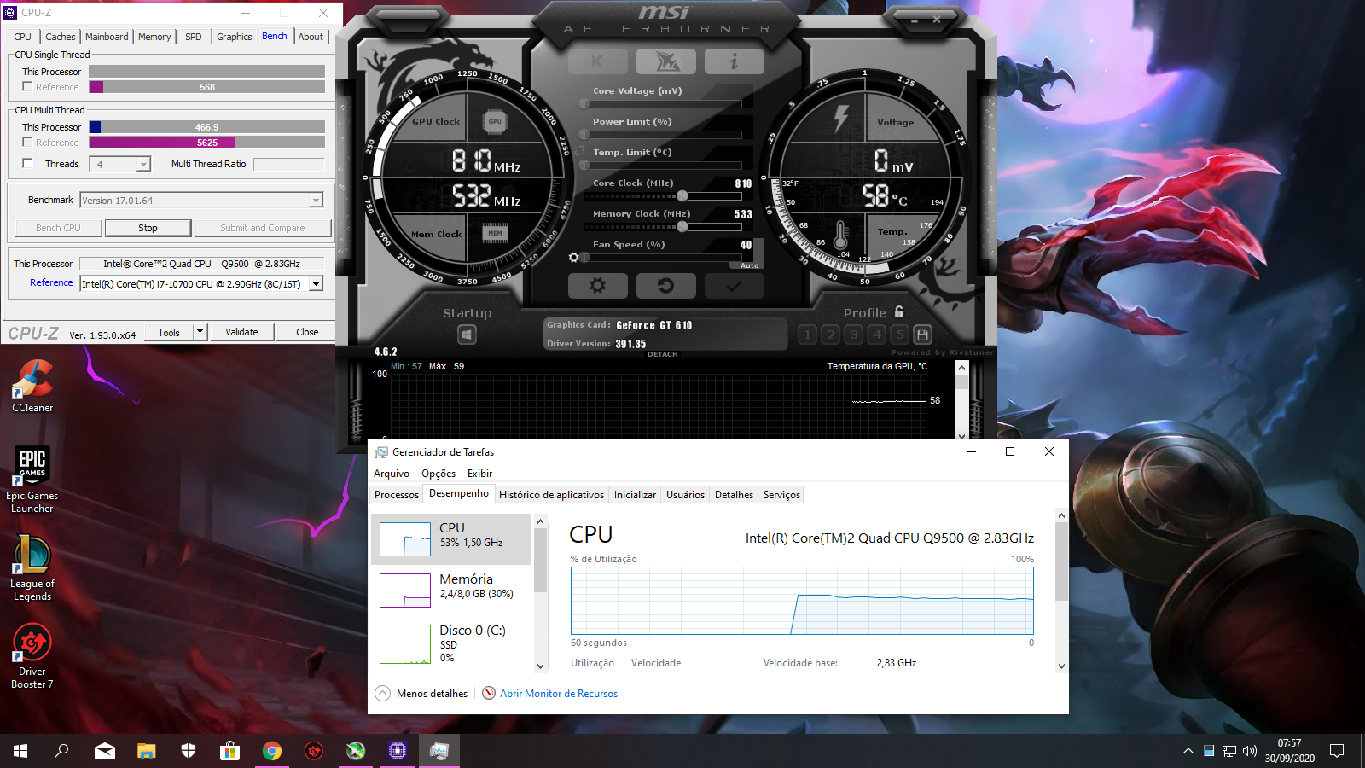The height and width of the screenshot is (768, 1365).
Task: Toggle multi thread Reference checkbox in CPU-Z
Action: point(27,143)
